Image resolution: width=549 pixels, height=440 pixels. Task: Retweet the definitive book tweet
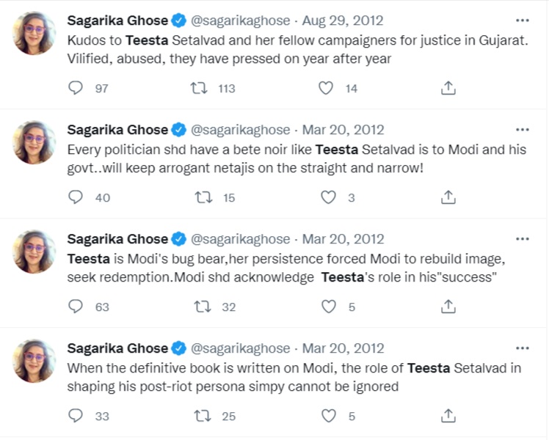pos(198,416)
